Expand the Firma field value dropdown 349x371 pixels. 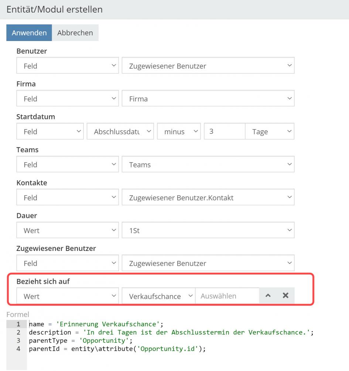(x=208, y=99)
